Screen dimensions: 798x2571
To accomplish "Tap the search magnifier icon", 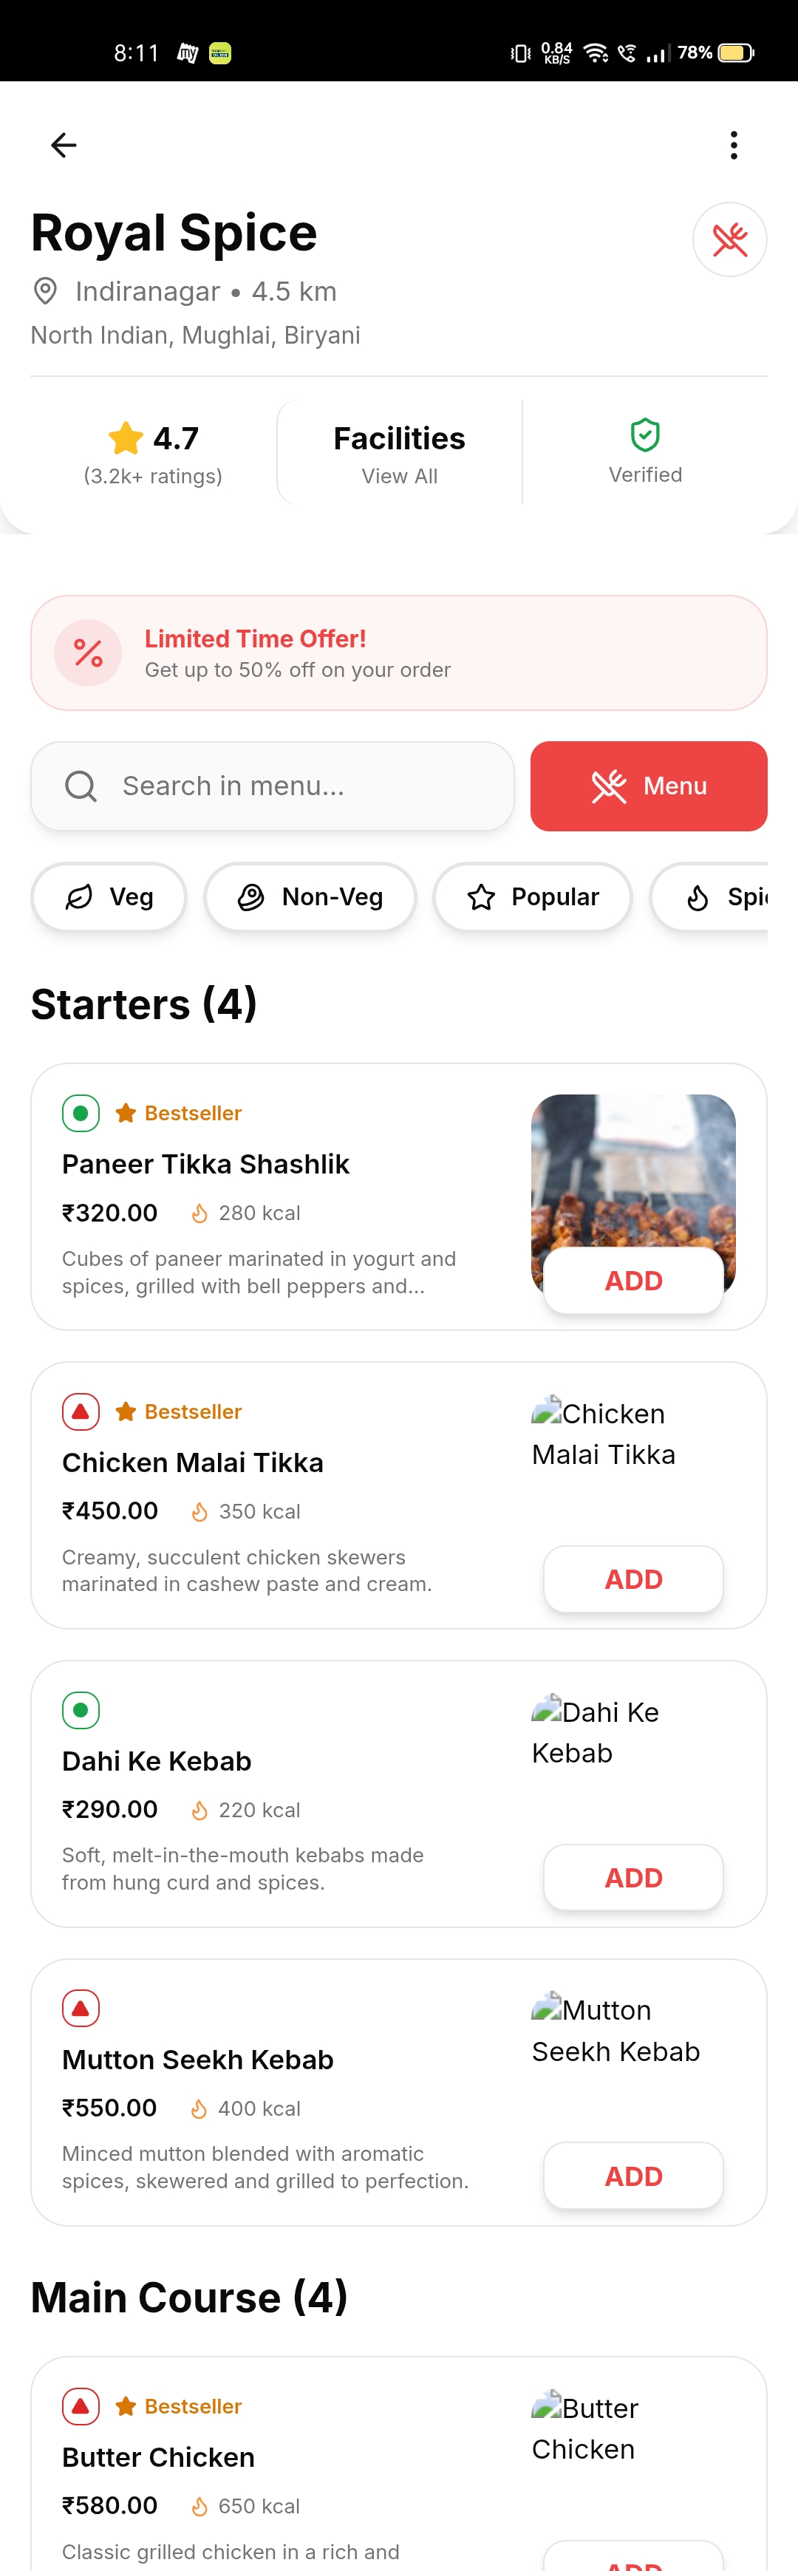I will pos(81,786).
